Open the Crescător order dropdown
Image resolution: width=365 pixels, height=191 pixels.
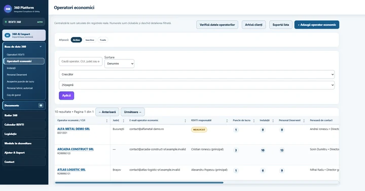(197, 74)
